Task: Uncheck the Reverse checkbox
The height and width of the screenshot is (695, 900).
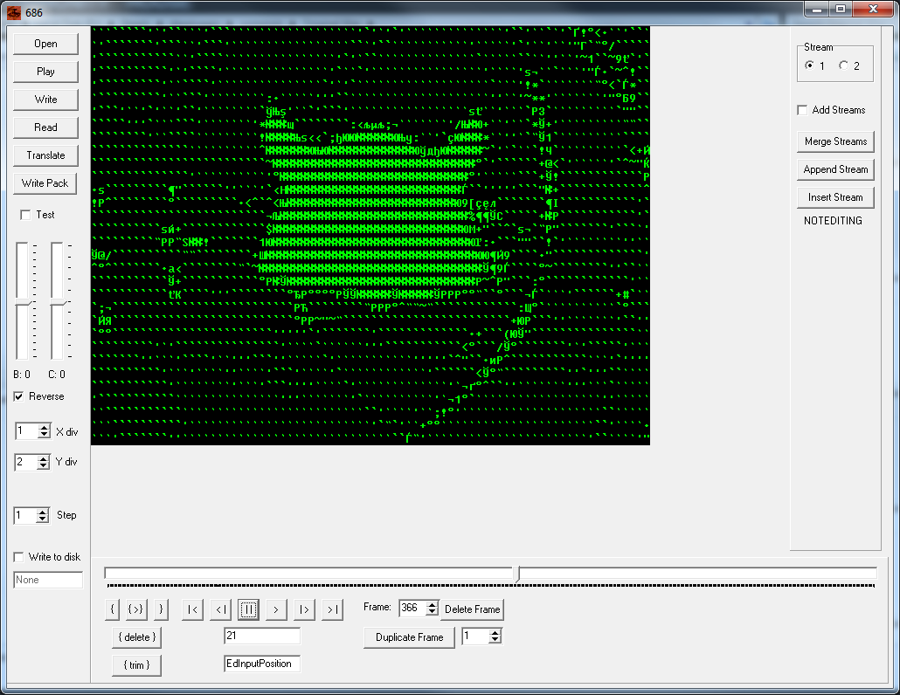Action: pos(18,396)
